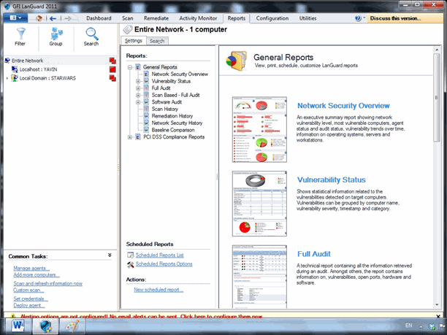This screenshot has width=447, height=335.
Task: Open the blue application menu button
Action: pyautogui.click(x=15, y=18)
